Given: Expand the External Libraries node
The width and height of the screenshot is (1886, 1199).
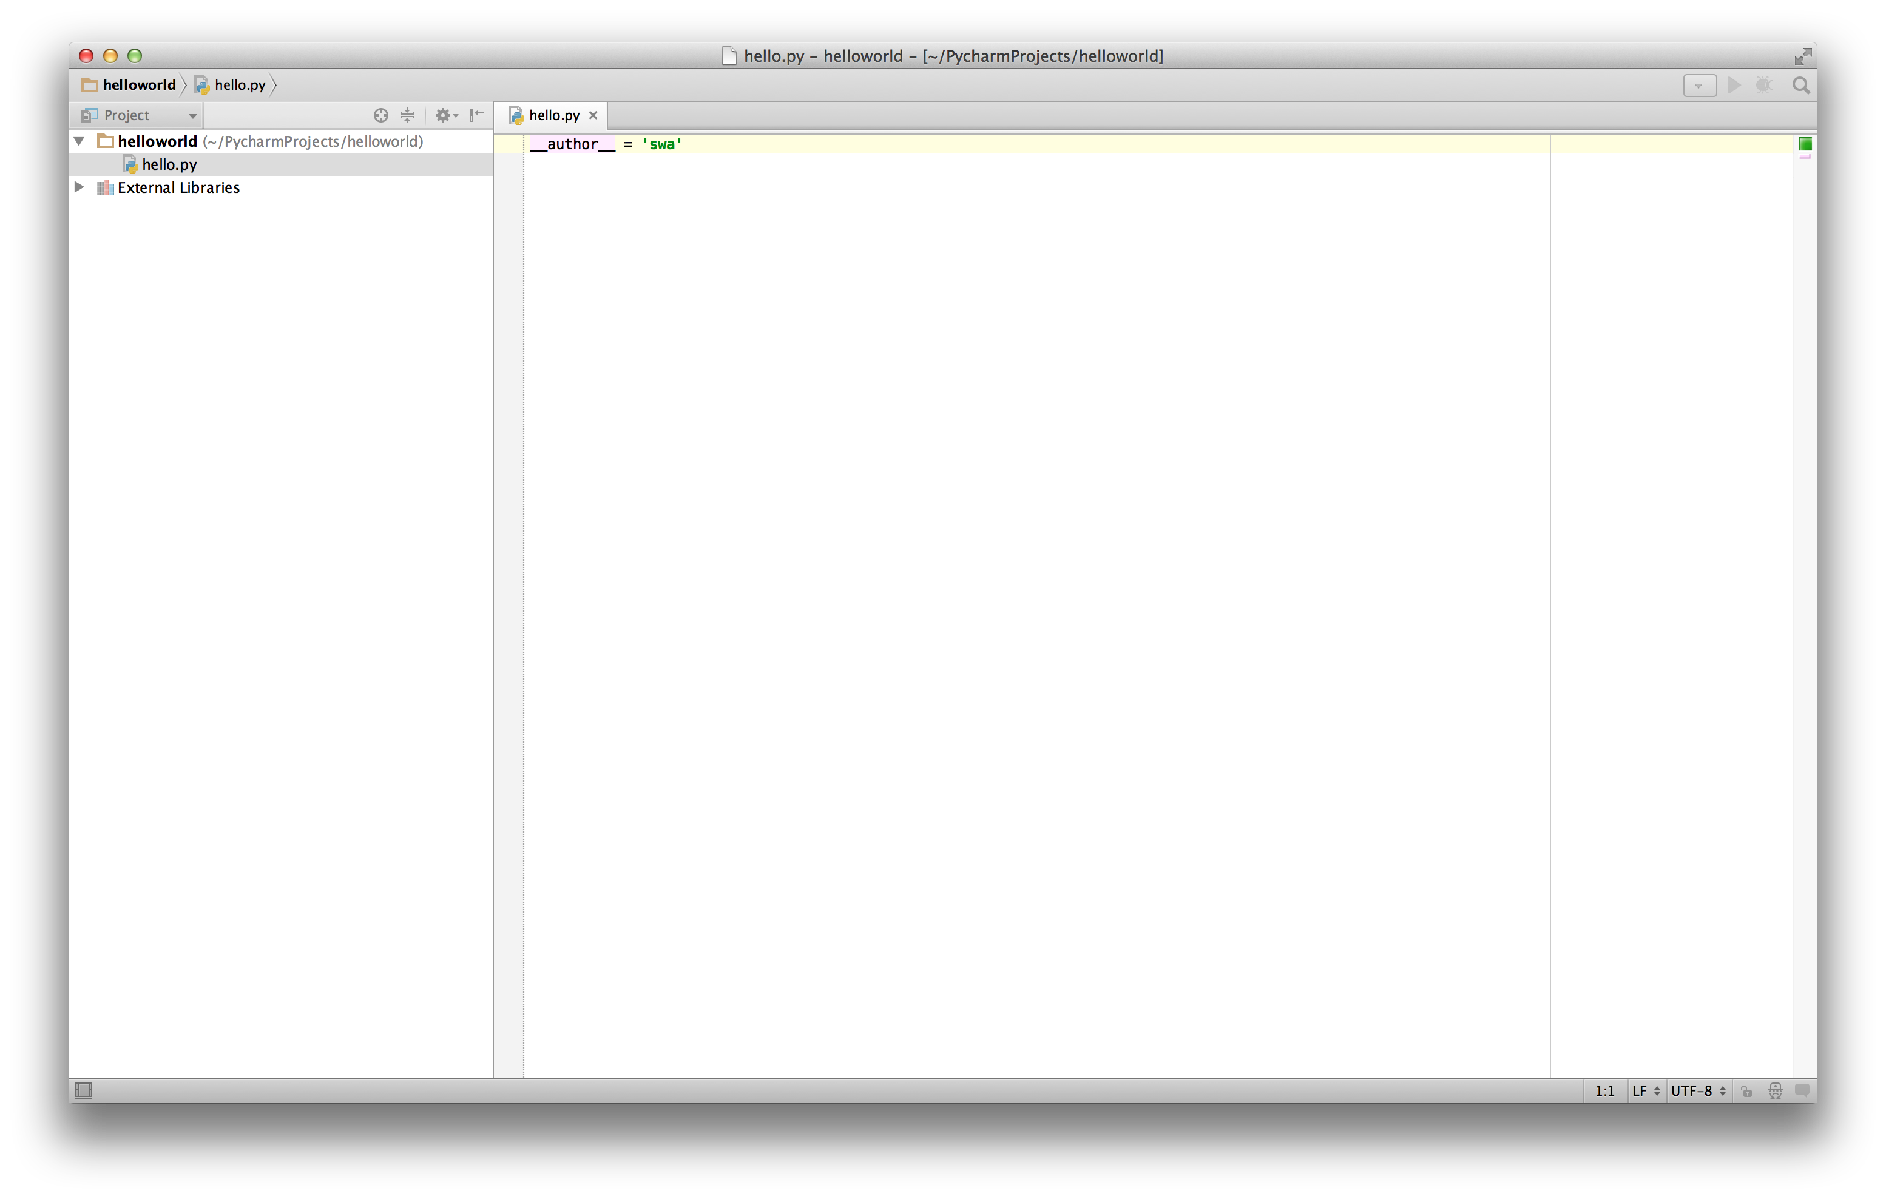Looking at the screenshot, I should (x=79, y=187).
